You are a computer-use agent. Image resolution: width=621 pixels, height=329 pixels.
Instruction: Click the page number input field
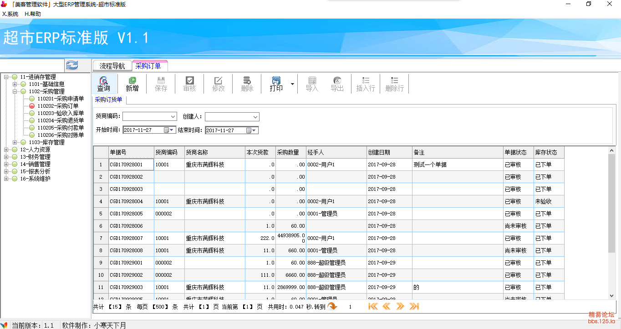(351, 307)
